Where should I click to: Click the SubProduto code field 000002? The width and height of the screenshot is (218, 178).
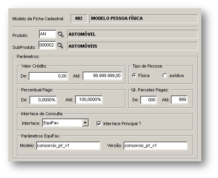point(47,45)
